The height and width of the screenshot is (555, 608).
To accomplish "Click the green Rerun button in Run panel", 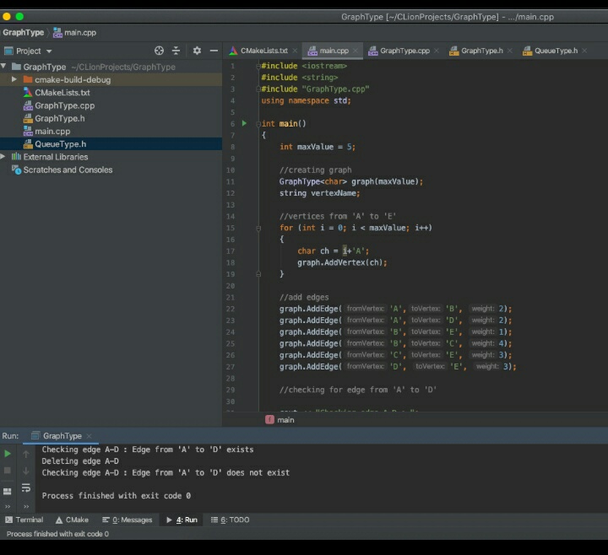I will [x=8, y=454].
